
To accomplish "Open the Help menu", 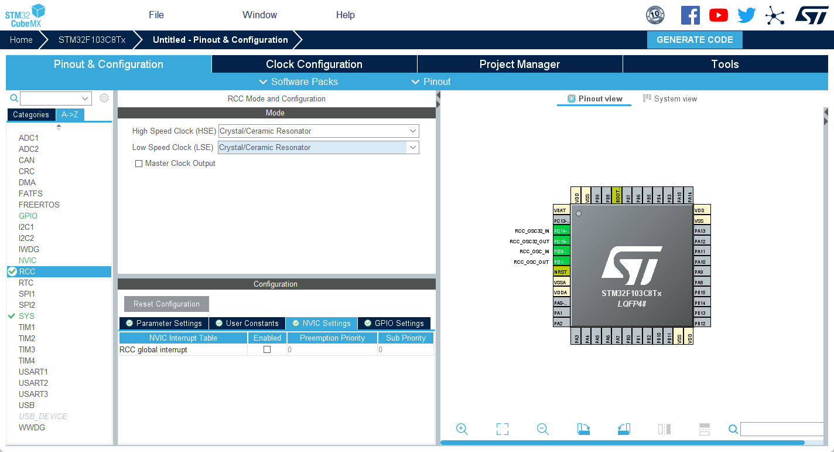I will pyautogui.click(x=346, y=15).
